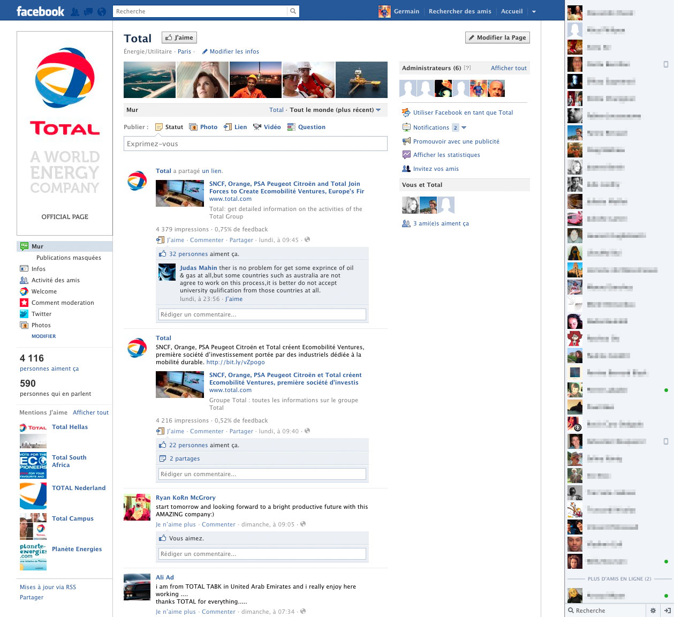Click the bit.ly/vZpogo link
Viewport: 674px width, 617px height.
pyautogui.click(x=236, y=362)
